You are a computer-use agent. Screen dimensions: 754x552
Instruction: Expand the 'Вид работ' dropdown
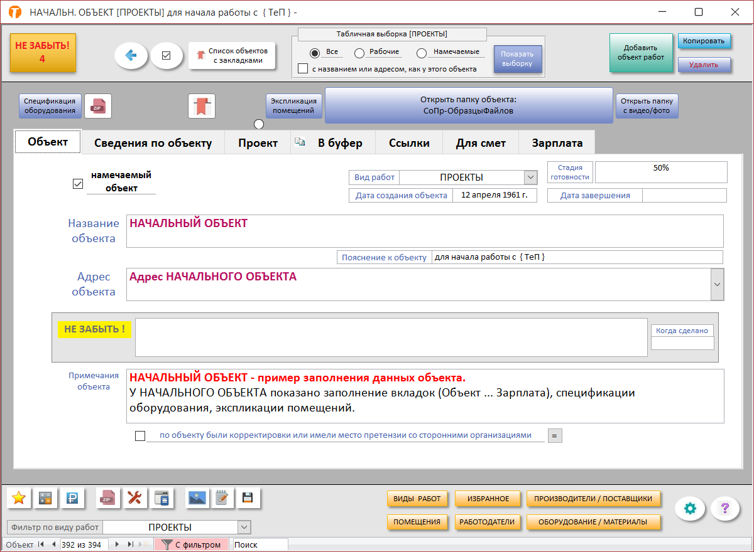(x=530, y=178)
